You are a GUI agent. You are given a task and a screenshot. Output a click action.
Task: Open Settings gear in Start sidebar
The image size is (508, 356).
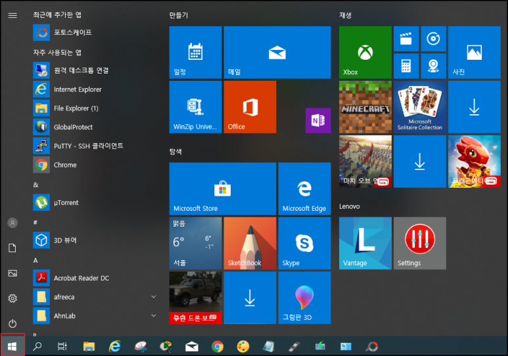(x=12, y=298)
